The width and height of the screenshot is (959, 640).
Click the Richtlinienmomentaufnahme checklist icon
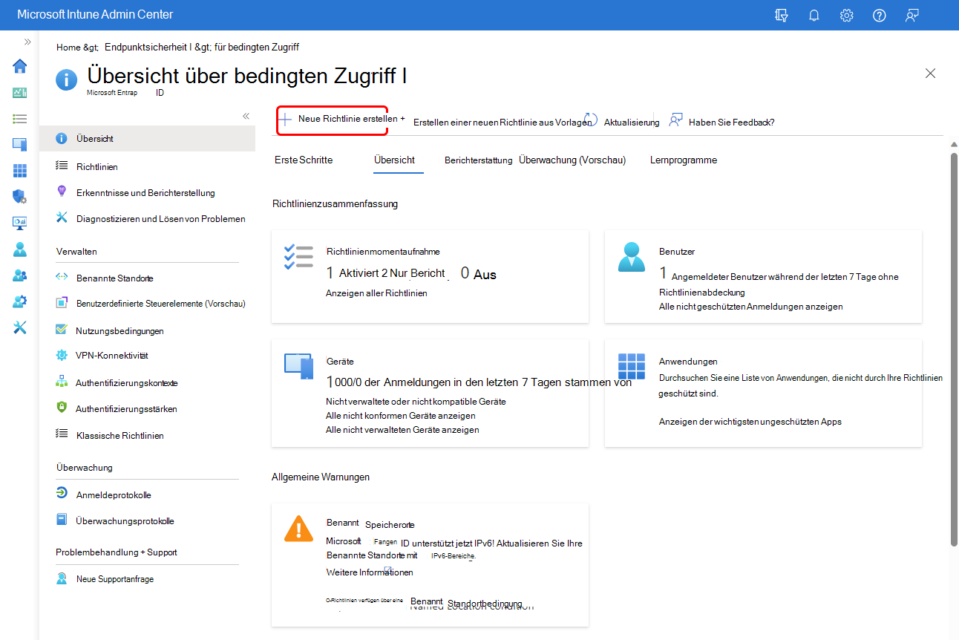pyautogui.click(x=298, y=257)
